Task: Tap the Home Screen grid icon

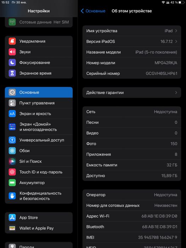Action: click(x=12, y=127)
